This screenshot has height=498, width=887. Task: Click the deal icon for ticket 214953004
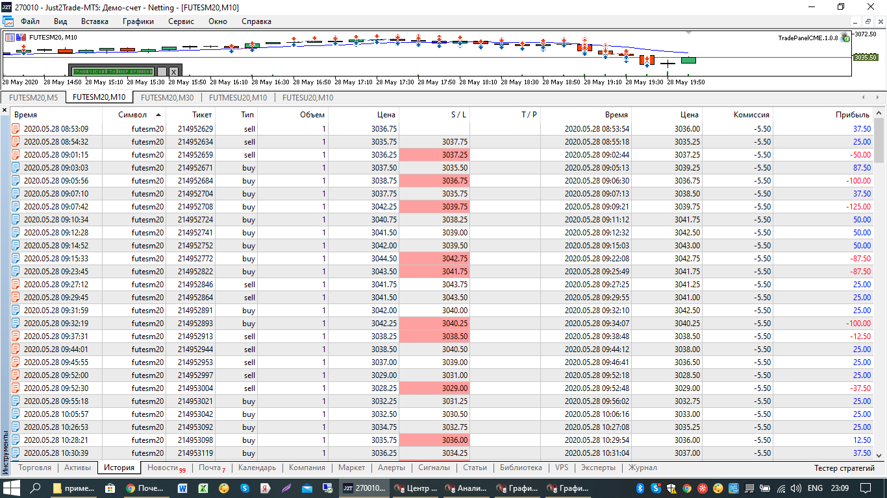click(16, 388)
